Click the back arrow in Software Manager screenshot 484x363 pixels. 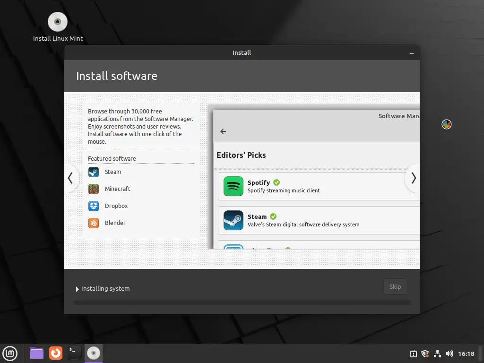coord(223,131)
